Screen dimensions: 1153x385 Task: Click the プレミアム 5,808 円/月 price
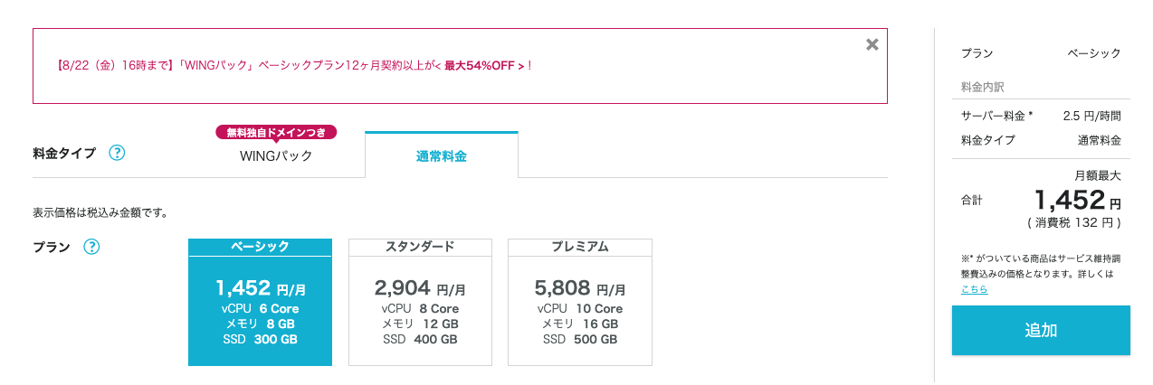tap(580, 288)
